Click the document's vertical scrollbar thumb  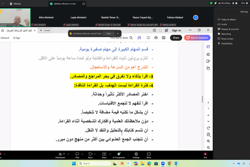[202, 99]
